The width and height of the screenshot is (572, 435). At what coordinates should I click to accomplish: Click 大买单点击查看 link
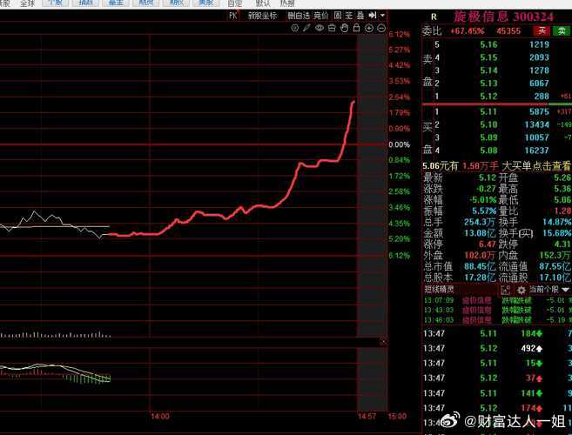coord(536,166)
